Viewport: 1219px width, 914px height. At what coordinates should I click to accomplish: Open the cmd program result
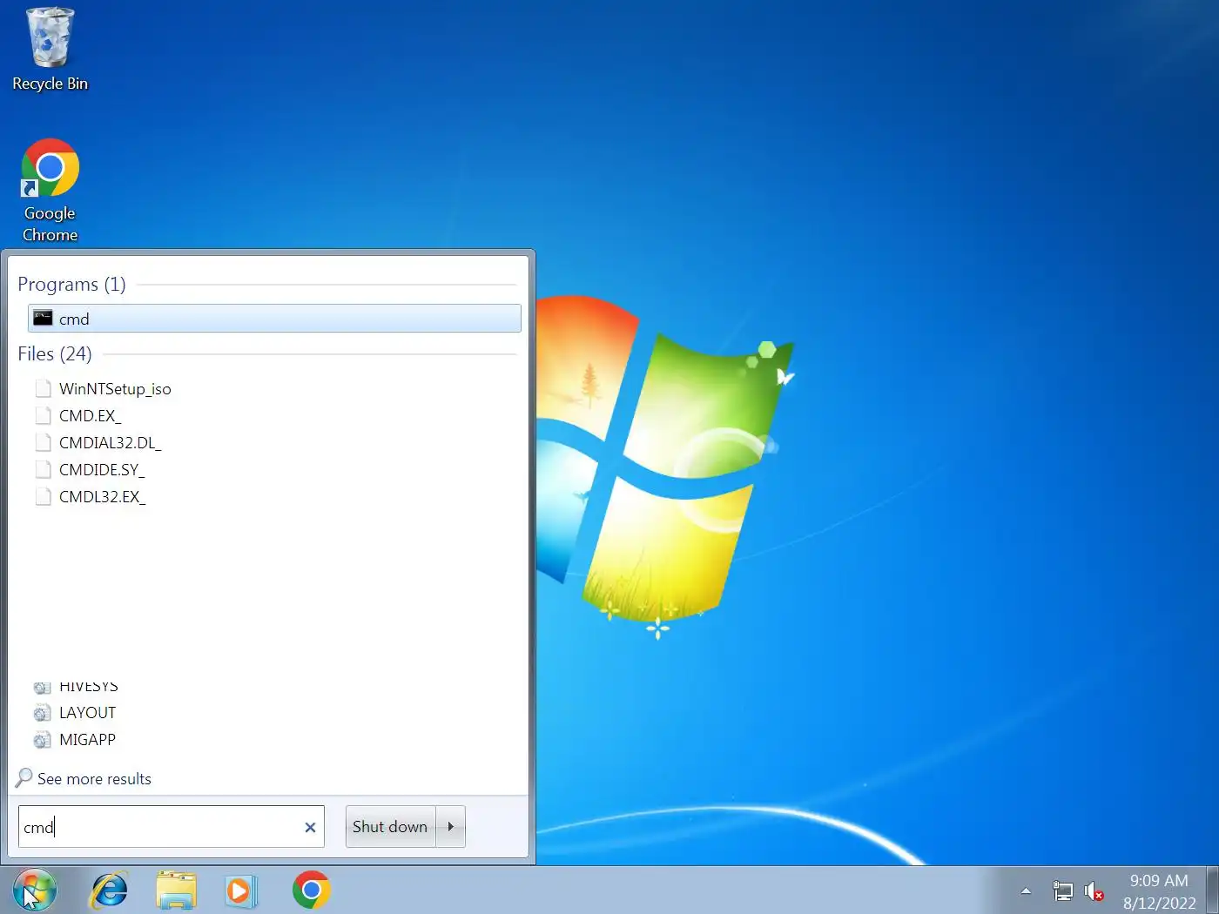click(274, 319)
